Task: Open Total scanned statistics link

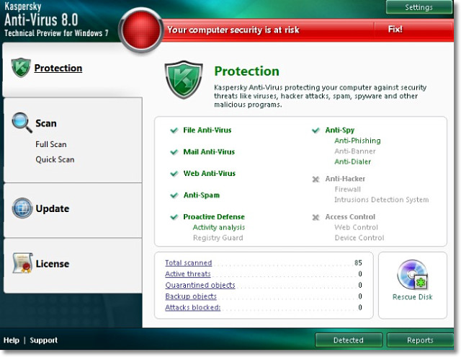Action: click(x=189, y=263)
